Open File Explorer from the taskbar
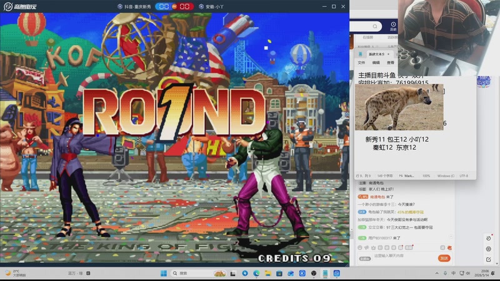The height and width of the screenshot is (281, 500). pos(268,274)
